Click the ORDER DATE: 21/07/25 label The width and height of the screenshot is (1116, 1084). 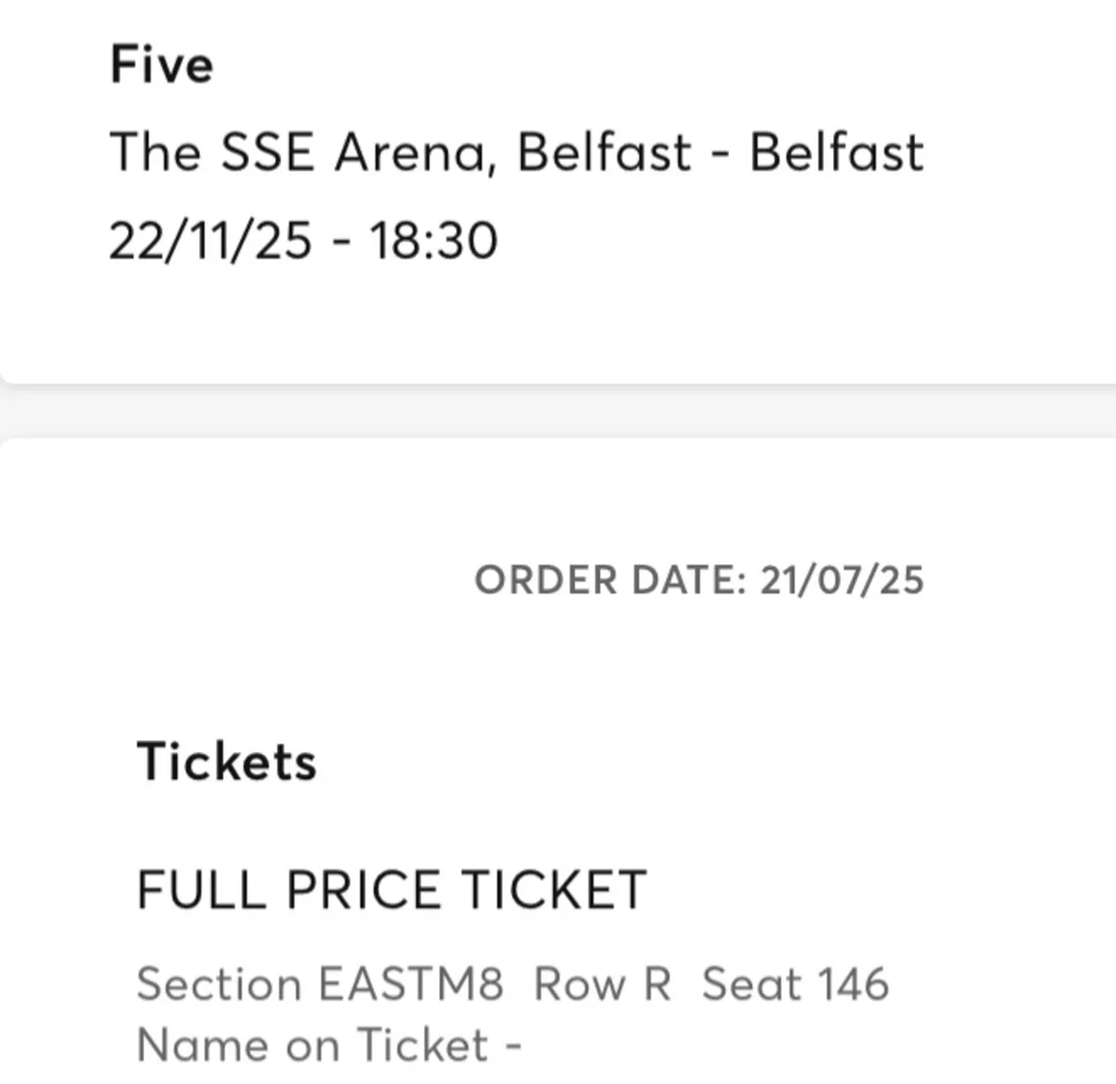point(699,580)
